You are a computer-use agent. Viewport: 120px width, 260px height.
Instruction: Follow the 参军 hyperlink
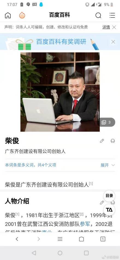pyautogui.click(x=85, y=224)
